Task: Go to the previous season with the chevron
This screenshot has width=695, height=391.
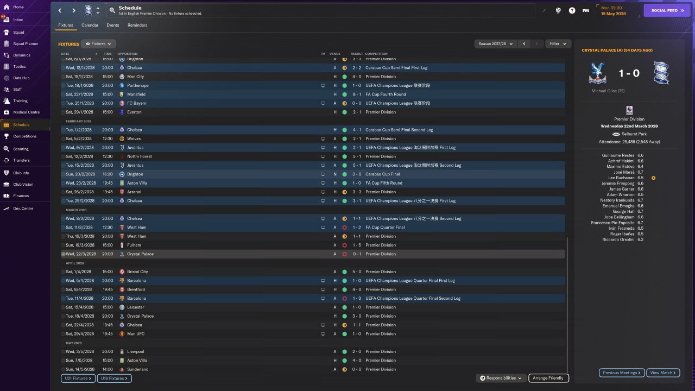Action: (524, 43)
